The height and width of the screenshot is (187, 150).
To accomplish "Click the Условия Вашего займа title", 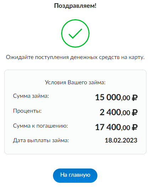I will pyautogui.click(x=75, y=82).
